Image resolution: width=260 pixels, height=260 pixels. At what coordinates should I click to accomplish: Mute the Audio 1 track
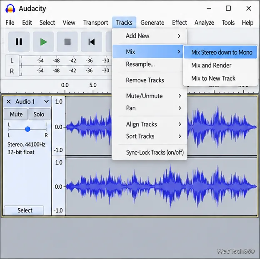click(x=16, y=114)
